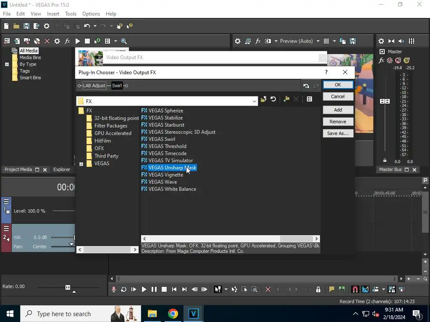
Task: Toggle snapping magnet icon in timeline toolbar
Action: [355, 289]
